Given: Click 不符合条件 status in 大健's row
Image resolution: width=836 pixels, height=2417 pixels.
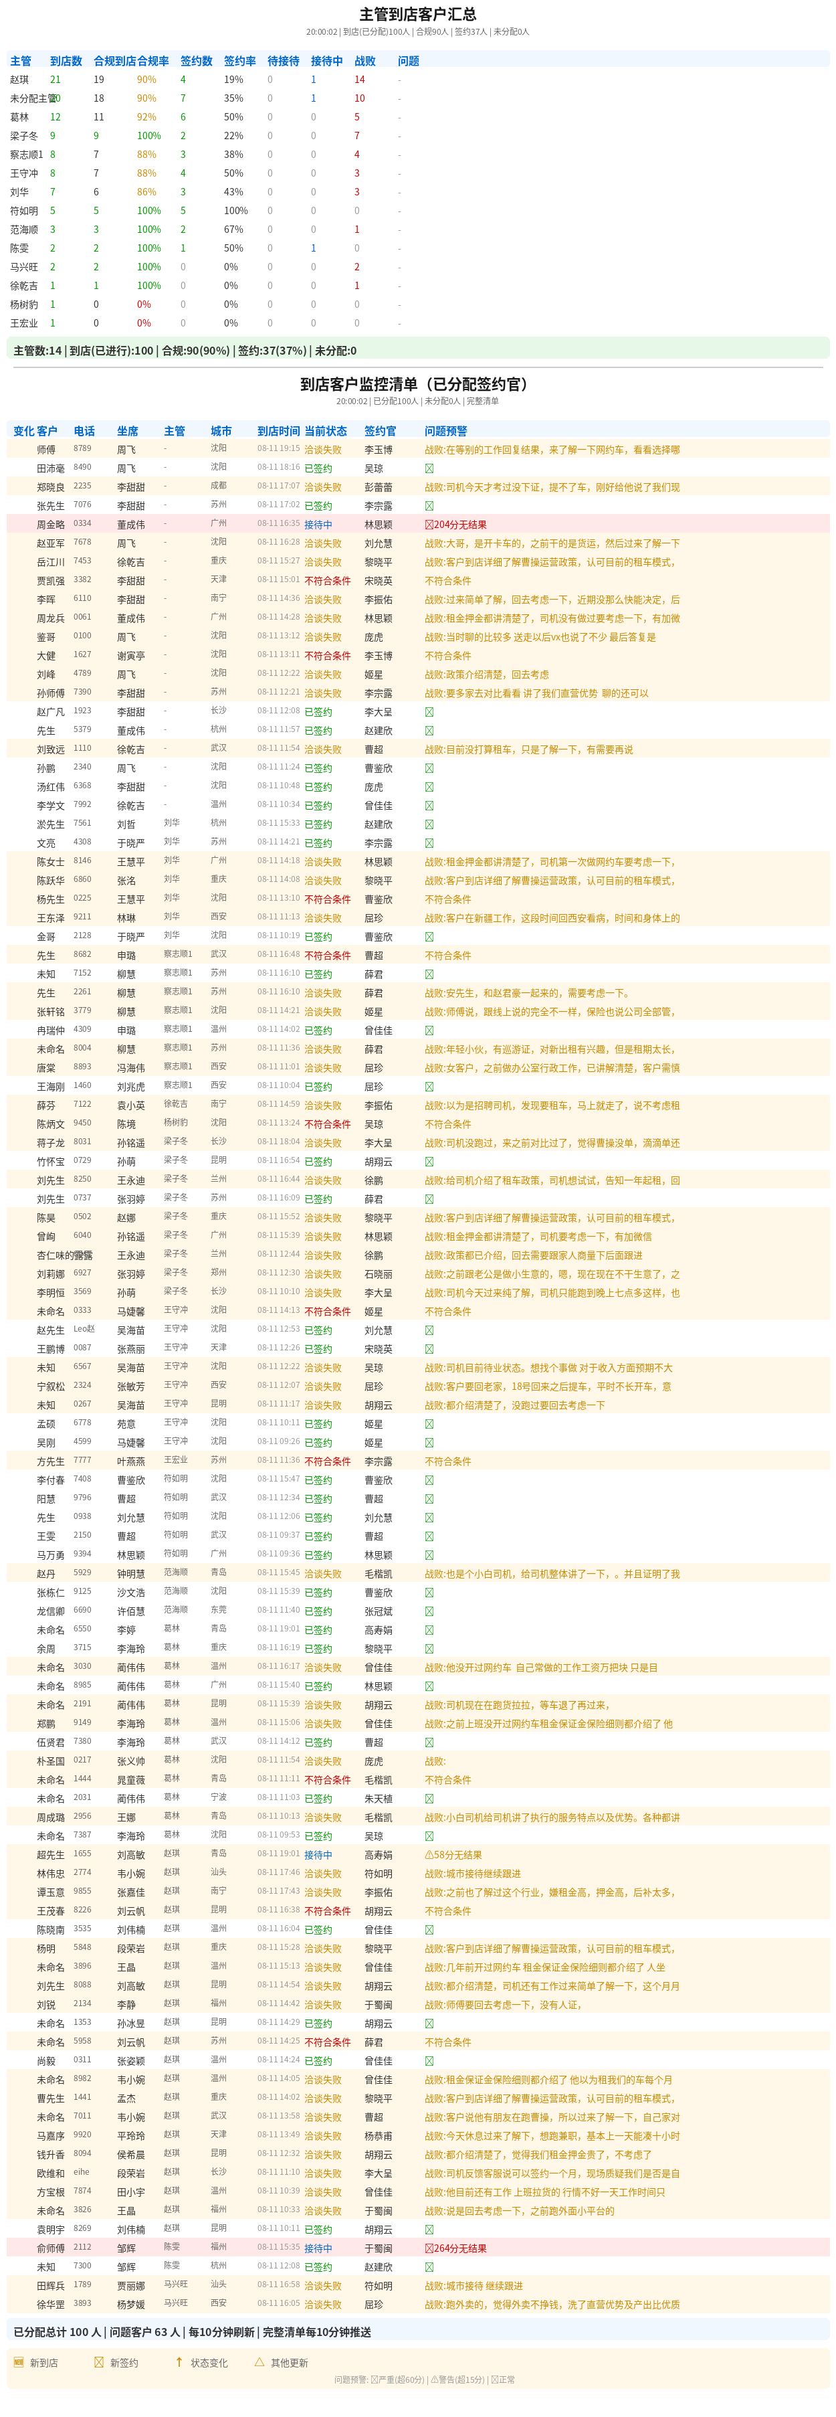Looking at the screenshot, I should 328,656.
